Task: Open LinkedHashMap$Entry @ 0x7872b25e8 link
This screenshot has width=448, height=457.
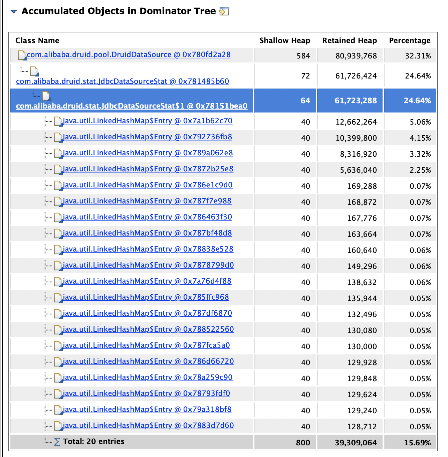Action: [148, 169]
